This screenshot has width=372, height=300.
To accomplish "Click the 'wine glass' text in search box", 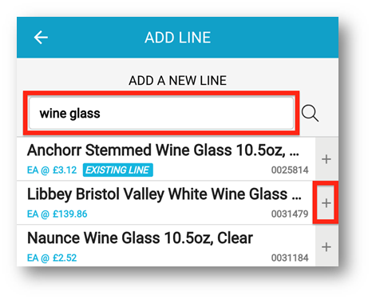I will 69,114.
